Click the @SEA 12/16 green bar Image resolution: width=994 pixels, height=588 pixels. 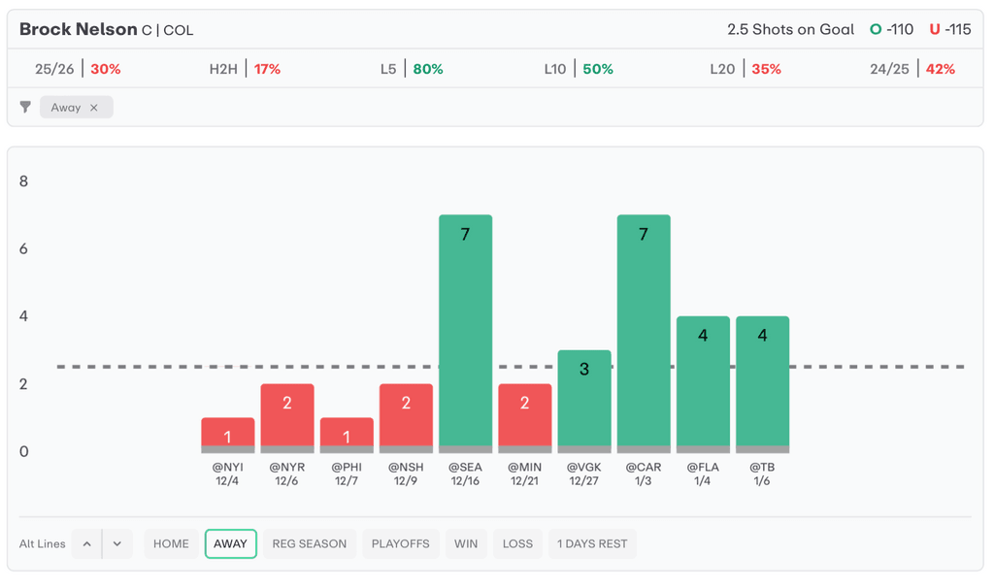click(x=465, y=330)
